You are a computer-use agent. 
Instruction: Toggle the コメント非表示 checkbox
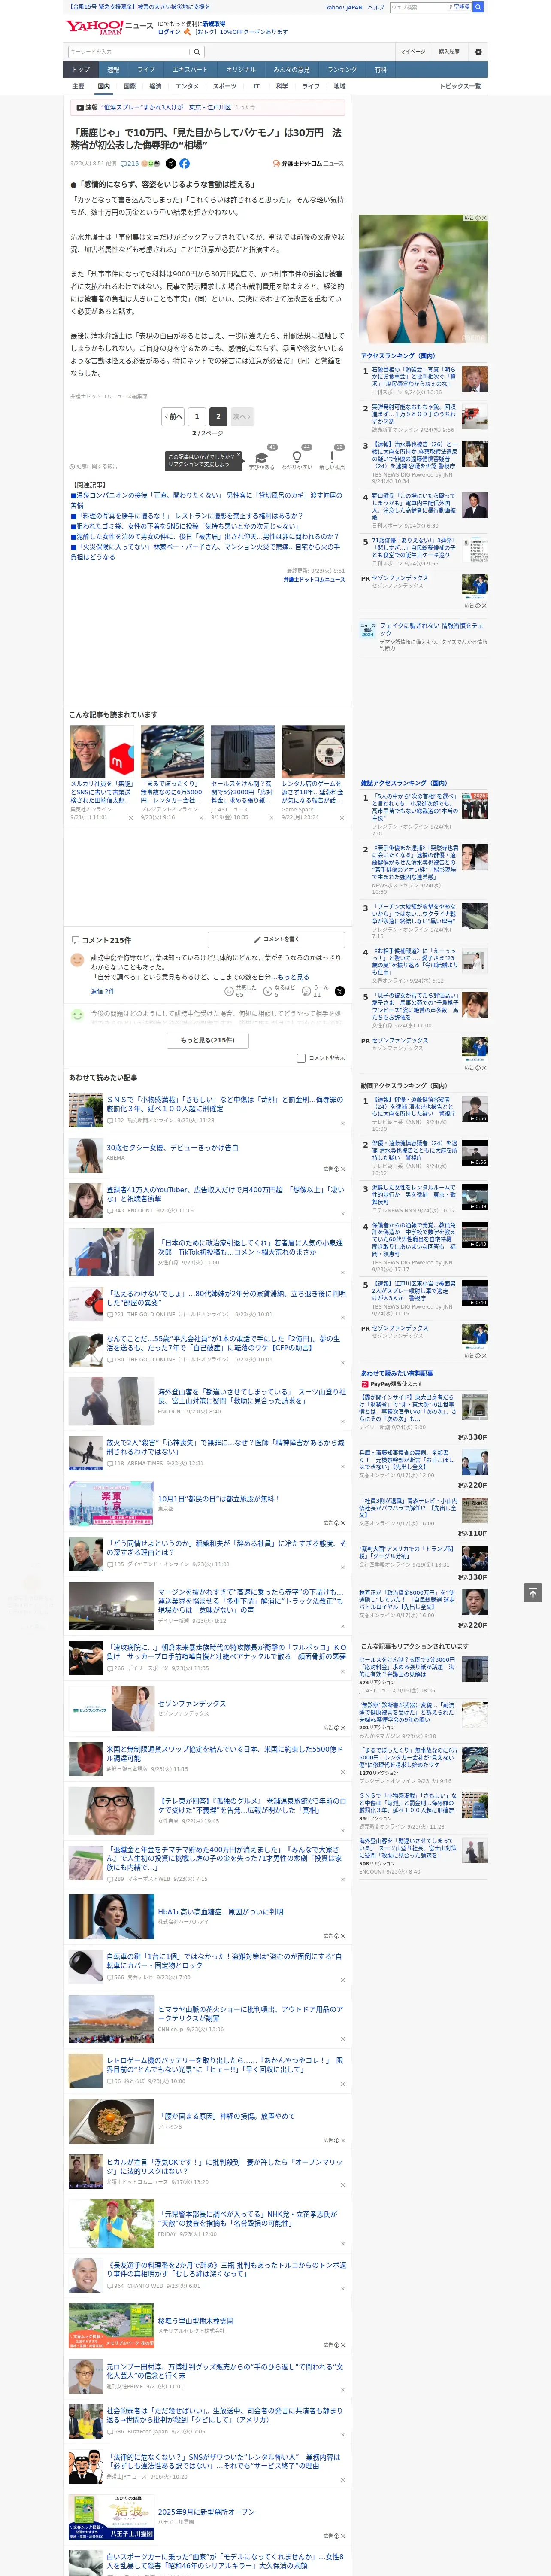(x=301, y=1058)
